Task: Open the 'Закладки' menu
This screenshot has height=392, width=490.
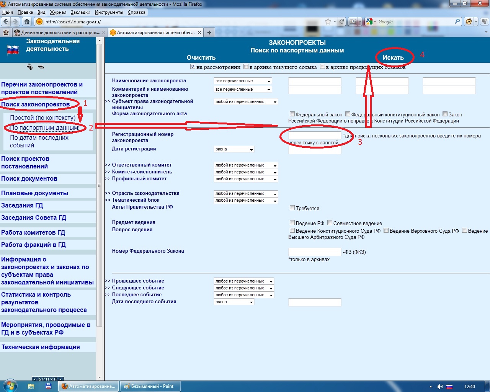Action: pyautogui.click(x=80, y=12)
